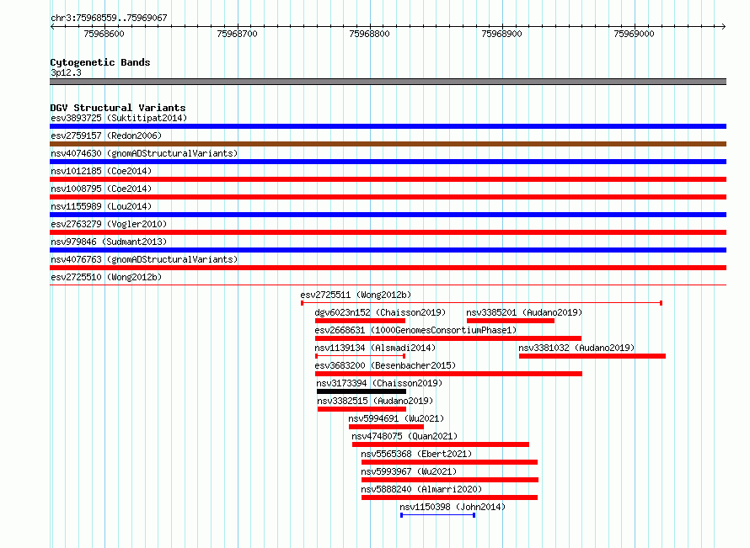The height and width of the screenshot is (548, 750).
Task: Open variant nsv1008795 (Coe2014) label
Action: [x=101, y=189]
